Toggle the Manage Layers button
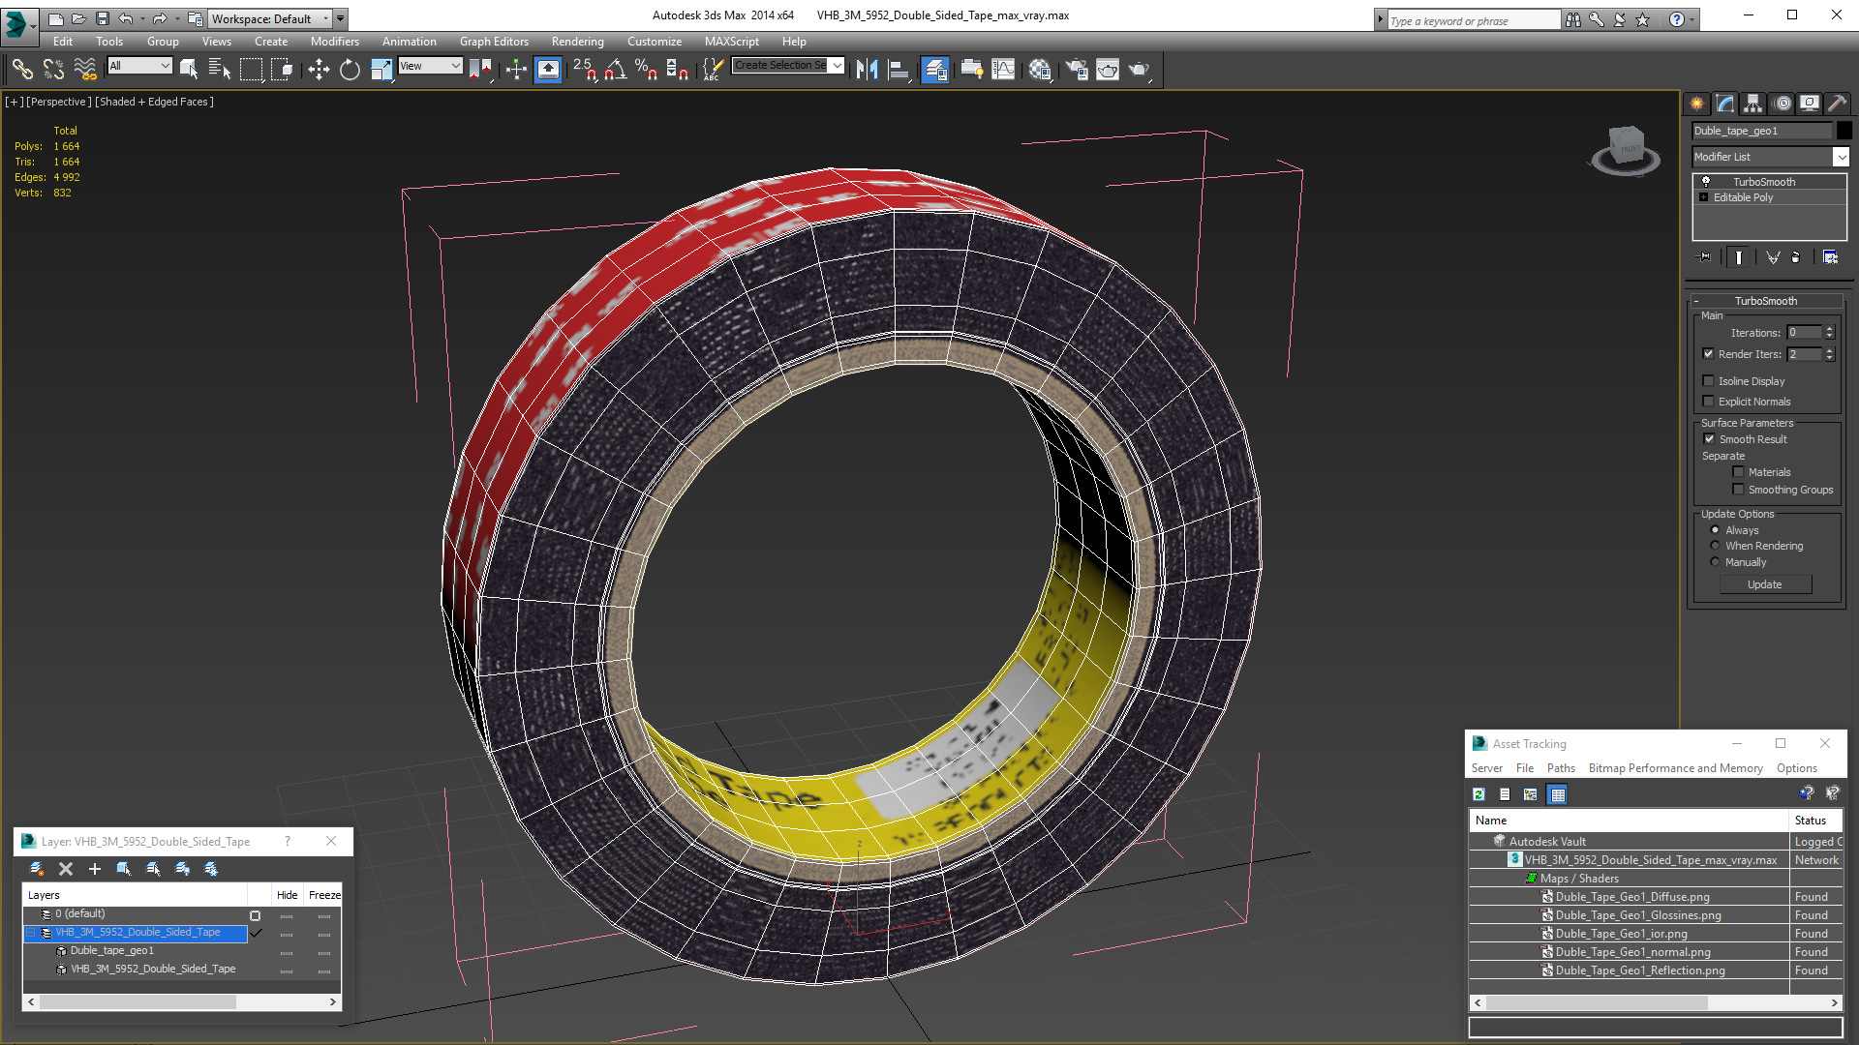The image size is (1859, 1045). [x=935, y=69]
